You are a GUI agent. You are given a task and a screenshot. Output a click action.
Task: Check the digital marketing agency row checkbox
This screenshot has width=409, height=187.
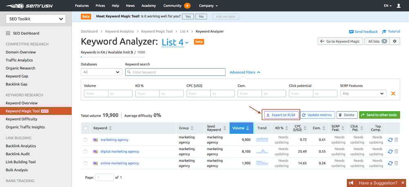pyautogui.click(x=85, y=151)
